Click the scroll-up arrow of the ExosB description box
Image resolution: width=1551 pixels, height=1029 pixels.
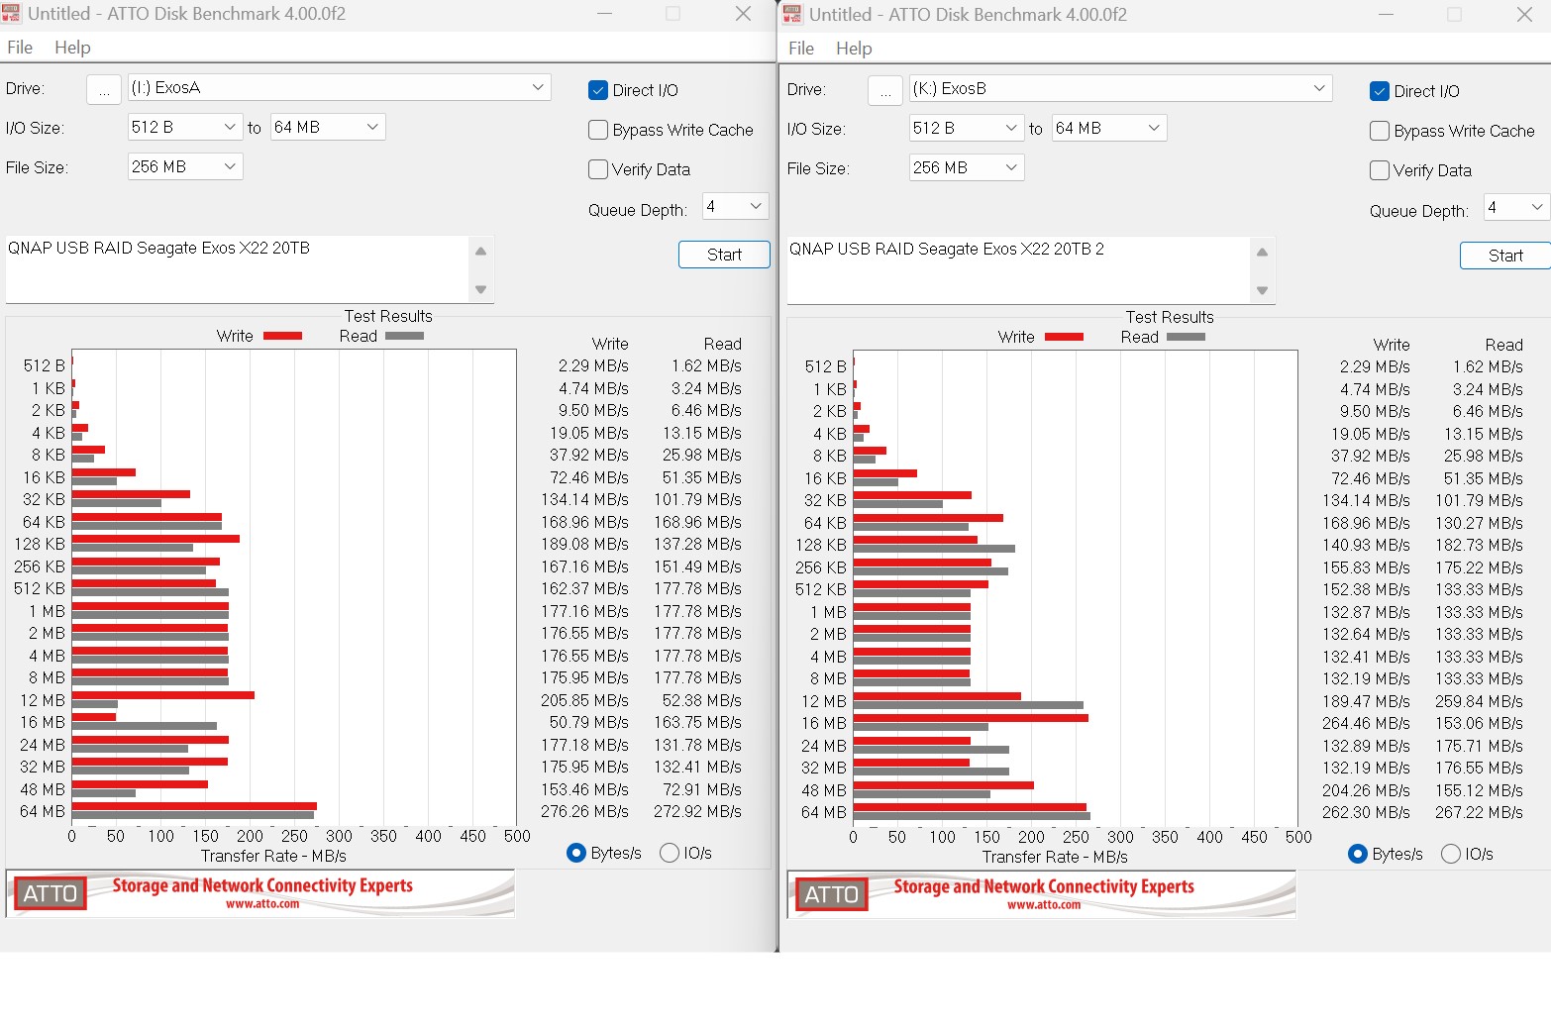tap(1262, 252)
